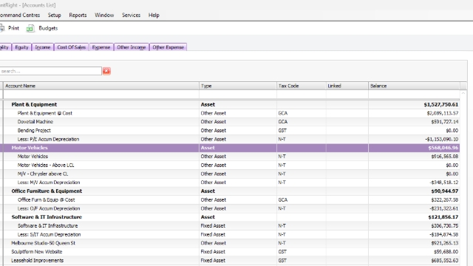Switch to the Cost Of Sales tab
The height and width of the screenshot is (266, 473).
point(72,47)
